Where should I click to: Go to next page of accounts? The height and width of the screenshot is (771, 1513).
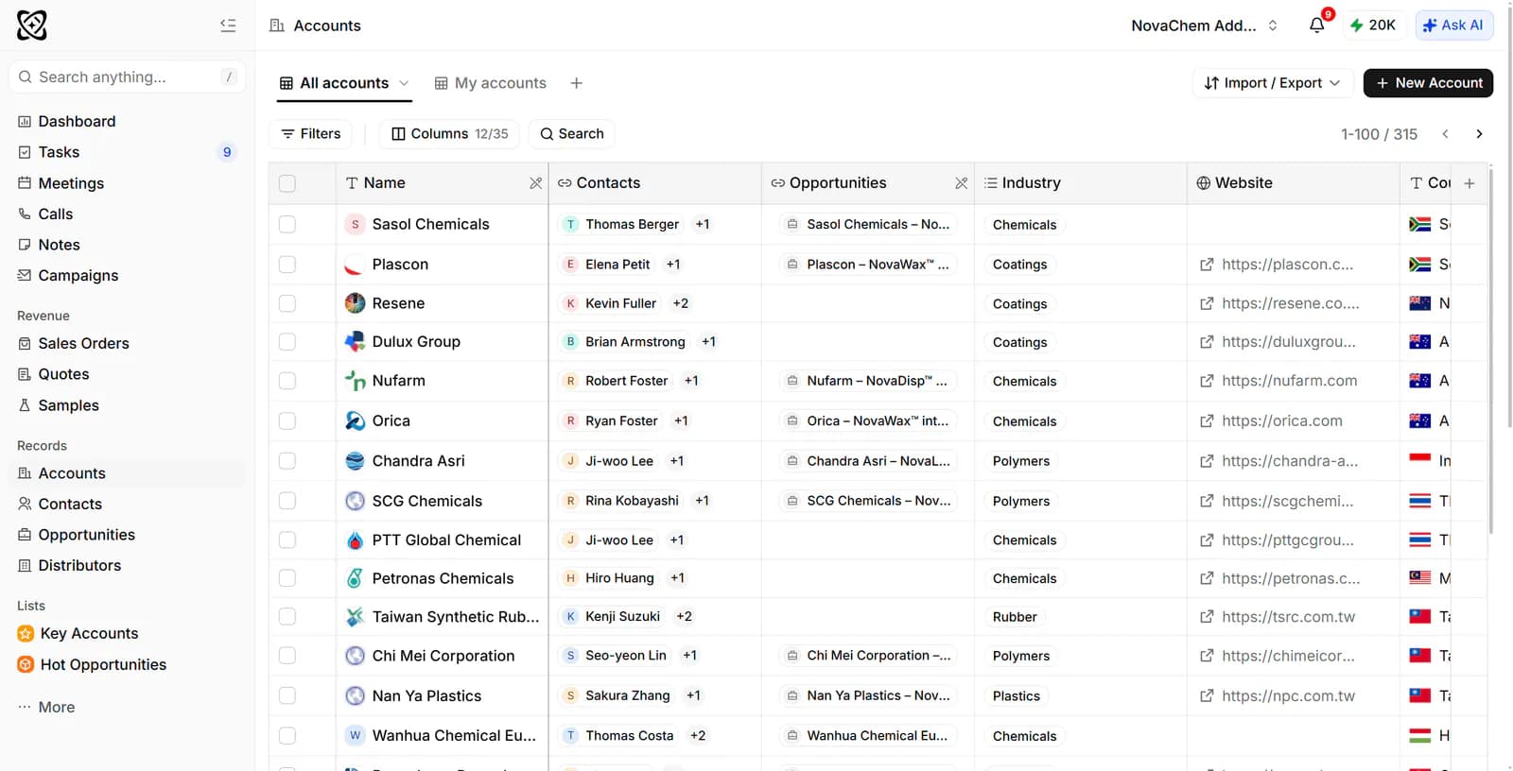pos(1479,134)
